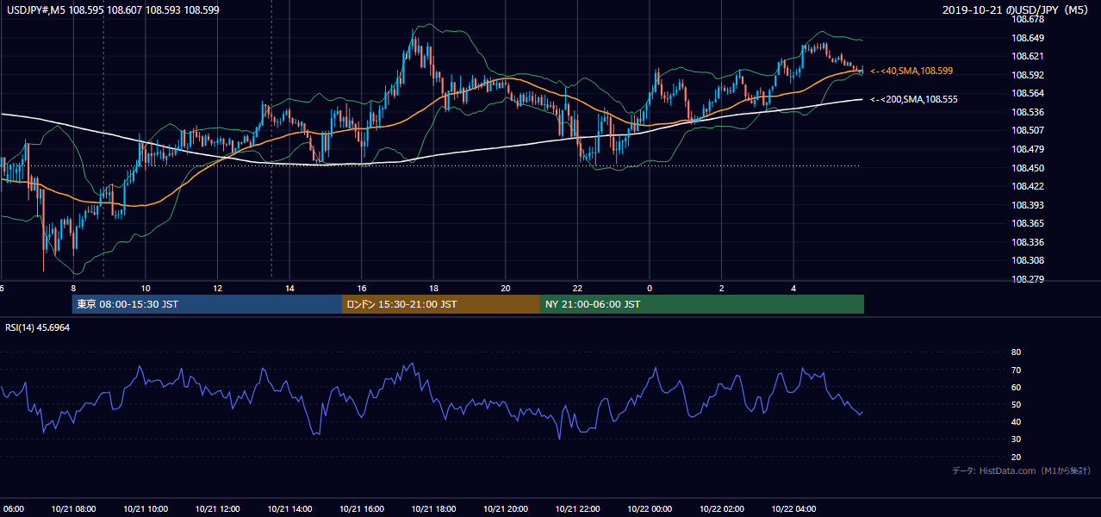Click bottom time label 10/21 10:00
Viewport: 1101px width, 517px height.
pos(146,508)
